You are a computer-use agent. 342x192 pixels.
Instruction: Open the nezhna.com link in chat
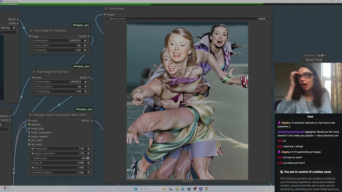tap(327, 135)
